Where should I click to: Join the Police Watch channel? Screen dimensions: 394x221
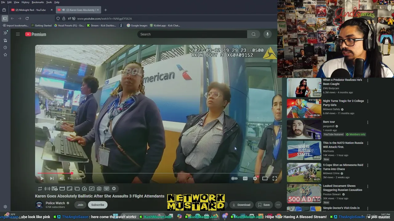(x=80, y=205)
